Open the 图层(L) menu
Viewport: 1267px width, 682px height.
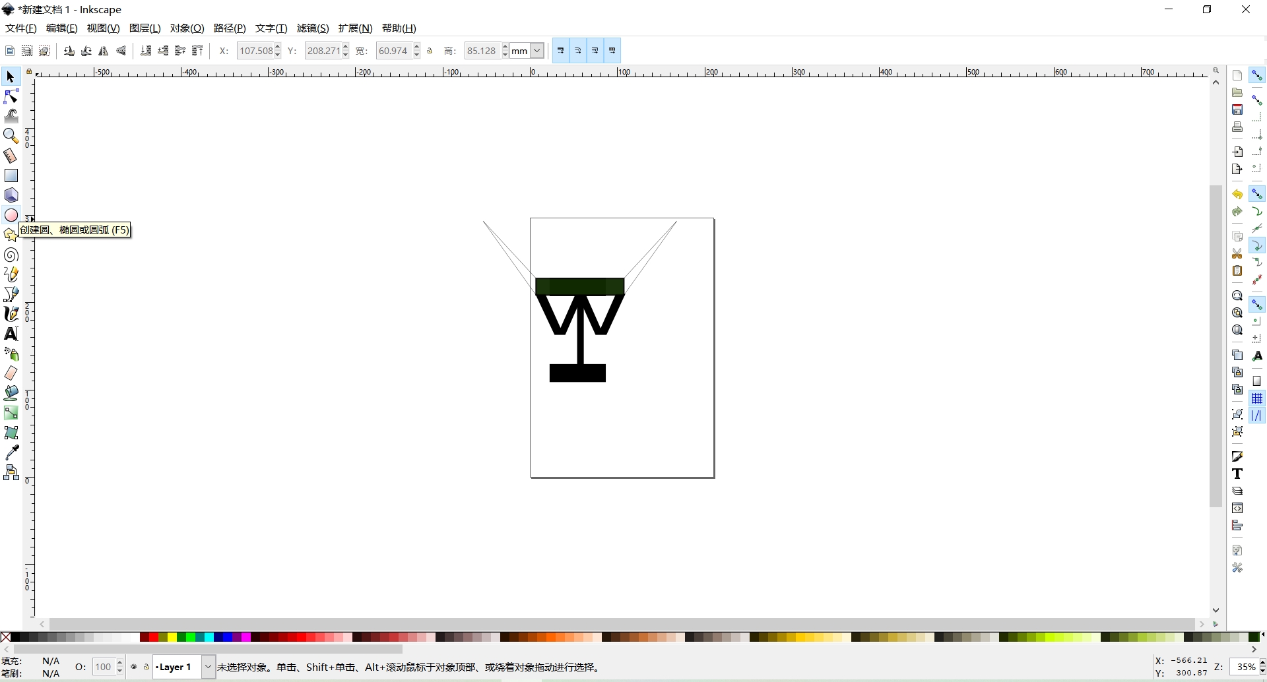click(145, 28)
